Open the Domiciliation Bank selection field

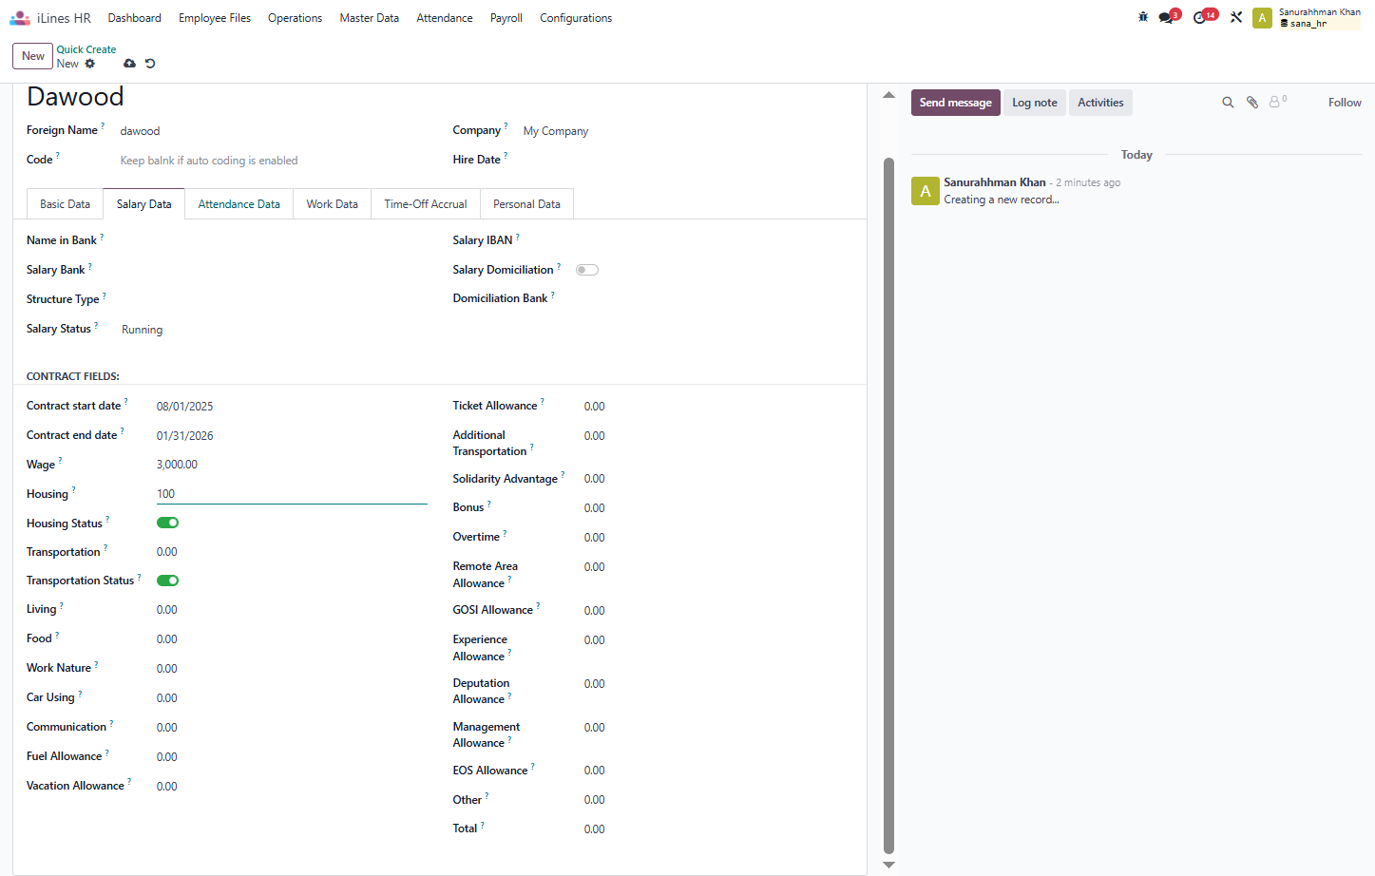click(x=713, y=298)
